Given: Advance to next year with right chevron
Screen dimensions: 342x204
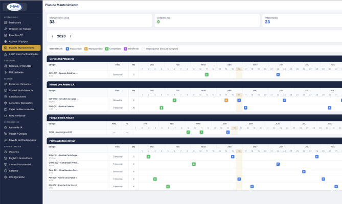Looking at the screenshot, I should tap(71, 36).
